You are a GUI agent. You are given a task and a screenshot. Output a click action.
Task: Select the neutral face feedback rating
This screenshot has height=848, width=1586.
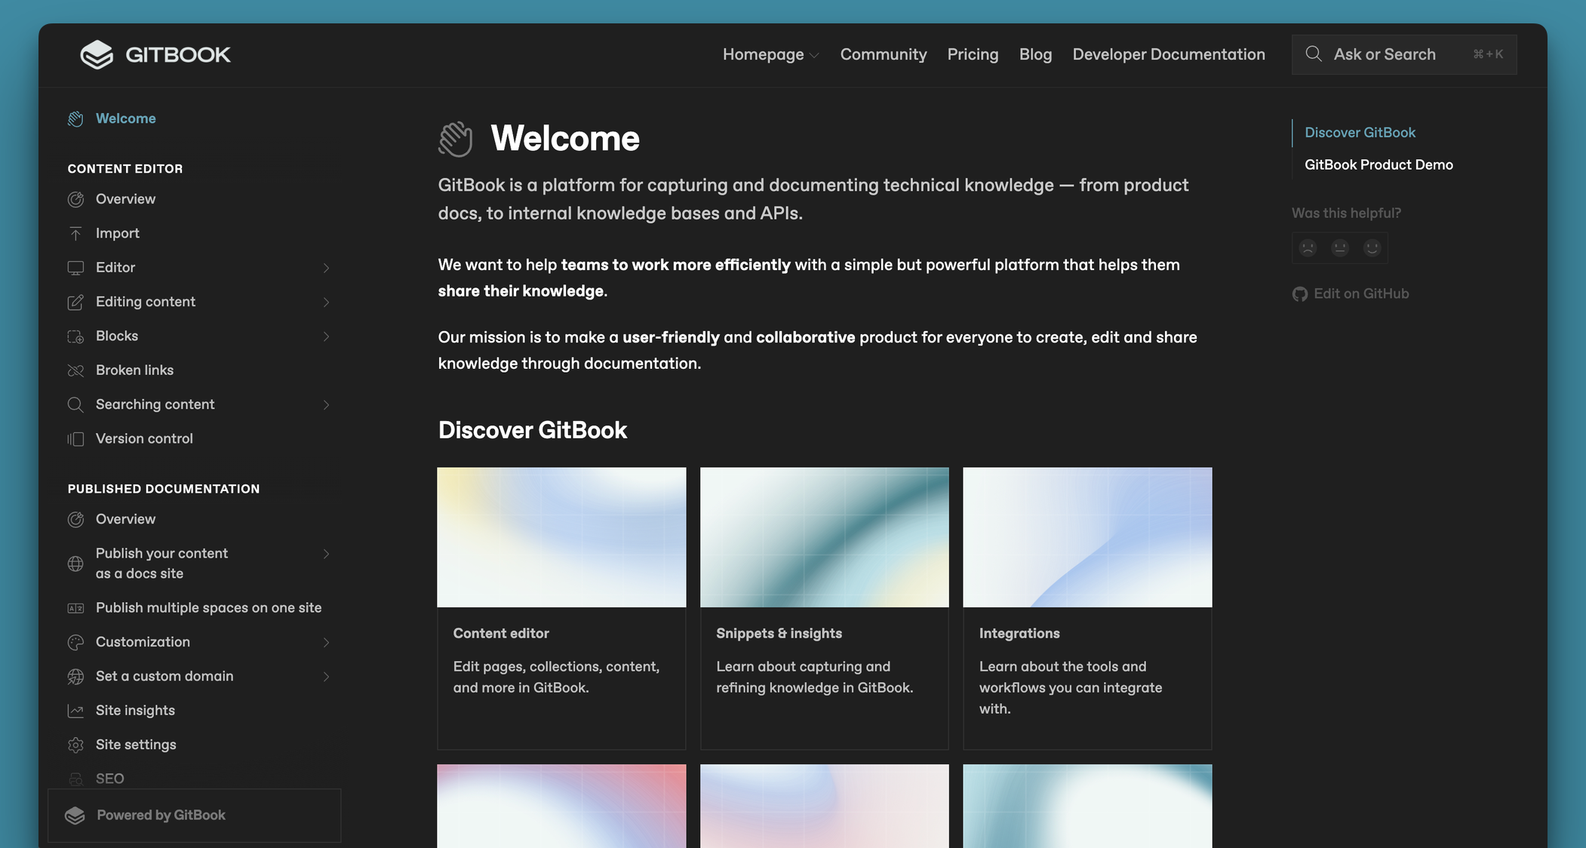pyautogui.click(x=1339, y=247)
